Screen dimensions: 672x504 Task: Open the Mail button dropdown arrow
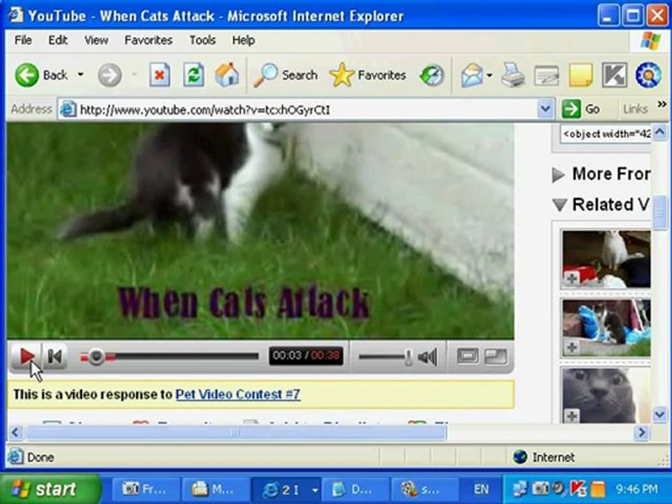click(x=489, y=76)
